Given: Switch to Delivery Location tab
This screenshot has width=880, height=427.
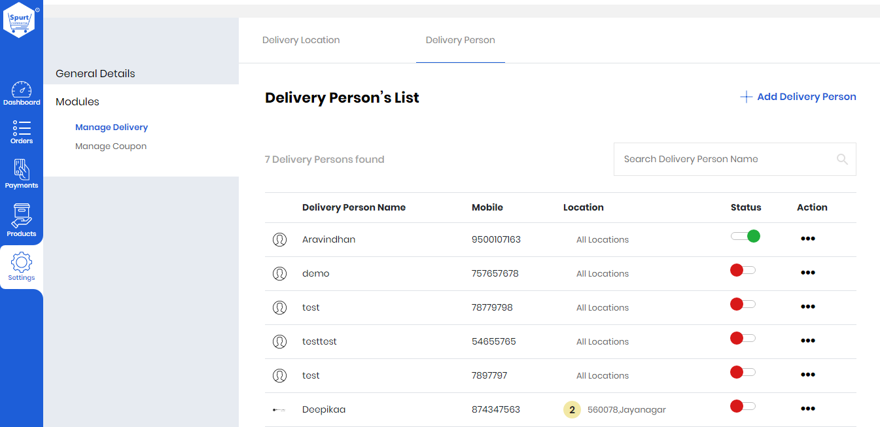Looking at the screenshot, I should [301, 40].
